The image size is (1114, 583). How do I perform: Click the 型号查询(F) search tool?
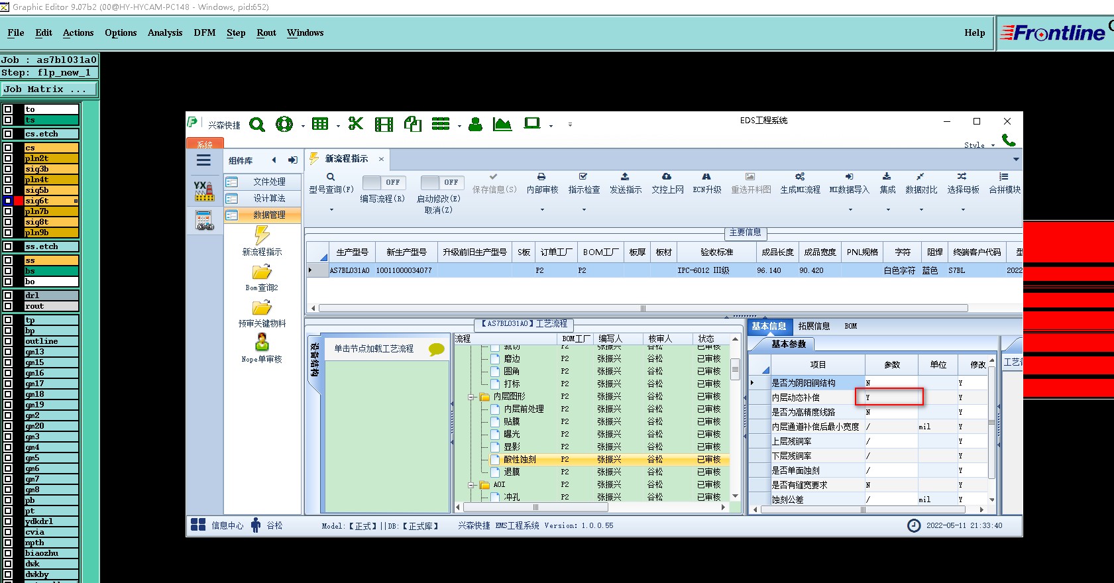click(x=331, y=183)
